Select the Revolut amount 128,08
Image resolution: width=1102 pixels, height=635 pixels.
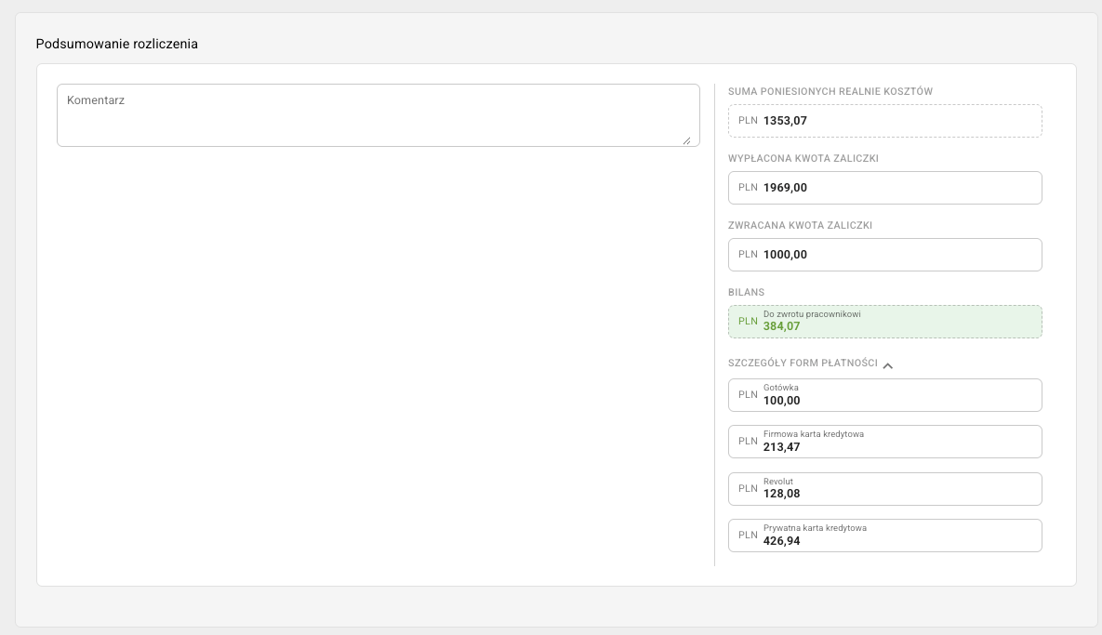click(x=782, y=494)
